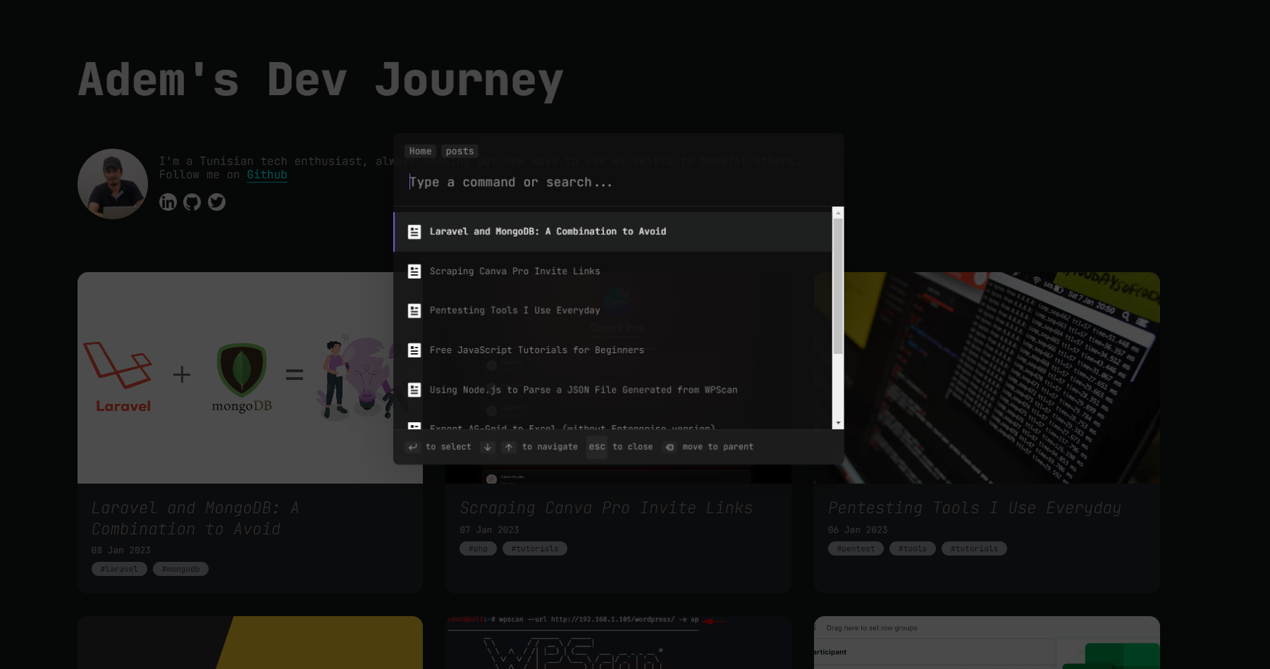Click the esc key hint
This screenshot has height=669, width=1270.
(x=597, y=447)
